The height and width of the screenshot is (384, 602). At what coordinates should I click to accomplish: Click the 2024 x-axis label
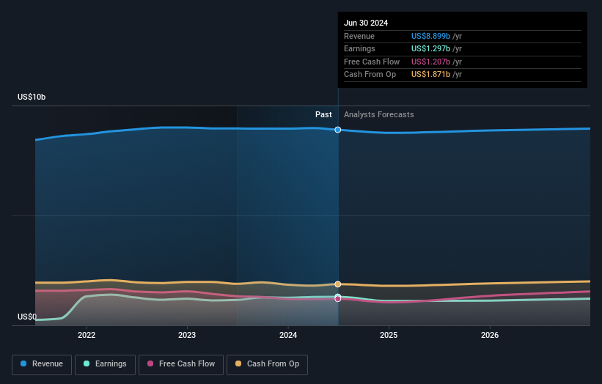288,335
